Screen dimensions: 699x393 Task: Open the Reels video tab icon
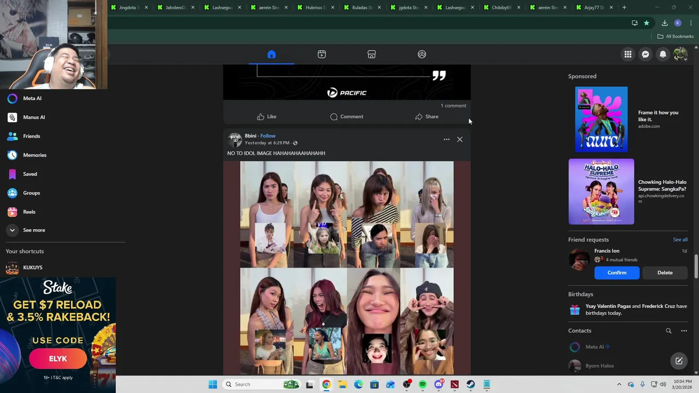tap(322, 54)
